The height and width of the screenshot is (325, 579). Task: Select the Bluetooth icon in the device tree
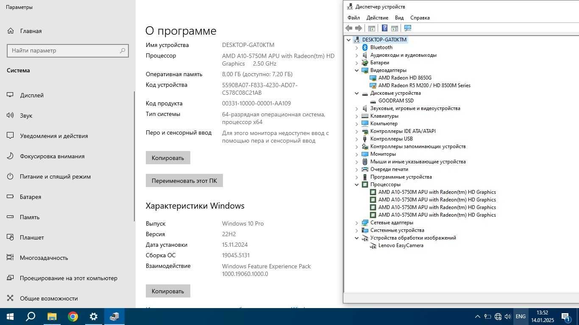pyautogui.click(x=365, y=47)
